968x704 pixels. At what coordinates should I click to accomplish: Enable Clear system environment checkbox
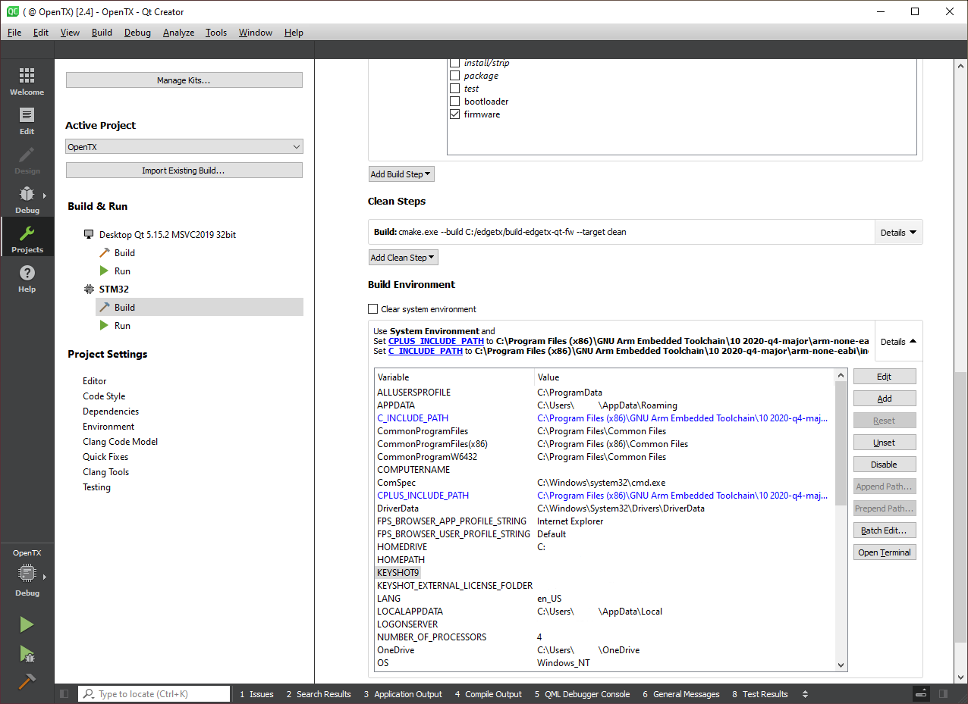[372, 309]
